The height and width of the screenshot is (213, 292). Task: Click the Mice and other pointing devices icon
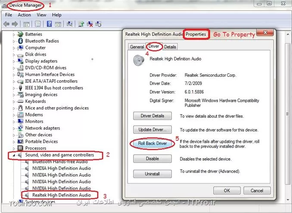[x=20, y=108]
